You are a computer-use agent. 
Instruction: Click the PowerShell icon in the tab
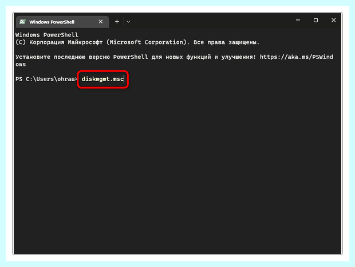(22, 22)
